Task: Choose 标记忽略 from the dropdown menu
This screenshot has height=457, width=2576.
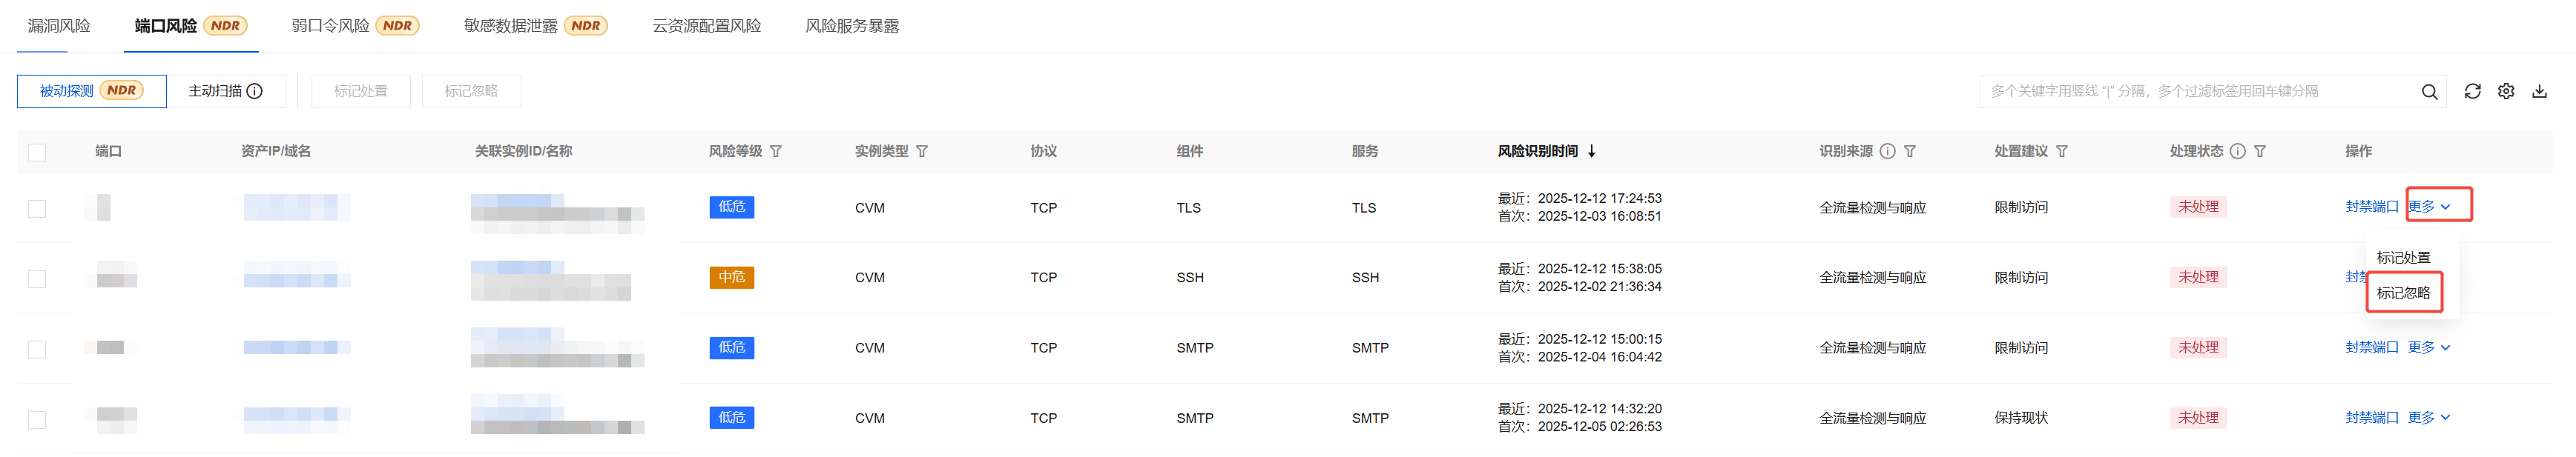Action: coord(2403,293)
